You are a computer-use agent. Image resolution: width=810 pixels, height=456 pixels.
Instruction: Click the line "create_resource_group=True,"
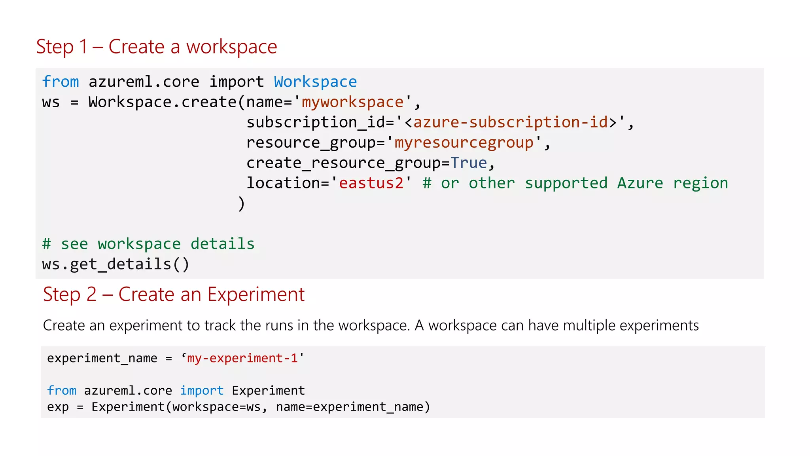click(371, 163)
